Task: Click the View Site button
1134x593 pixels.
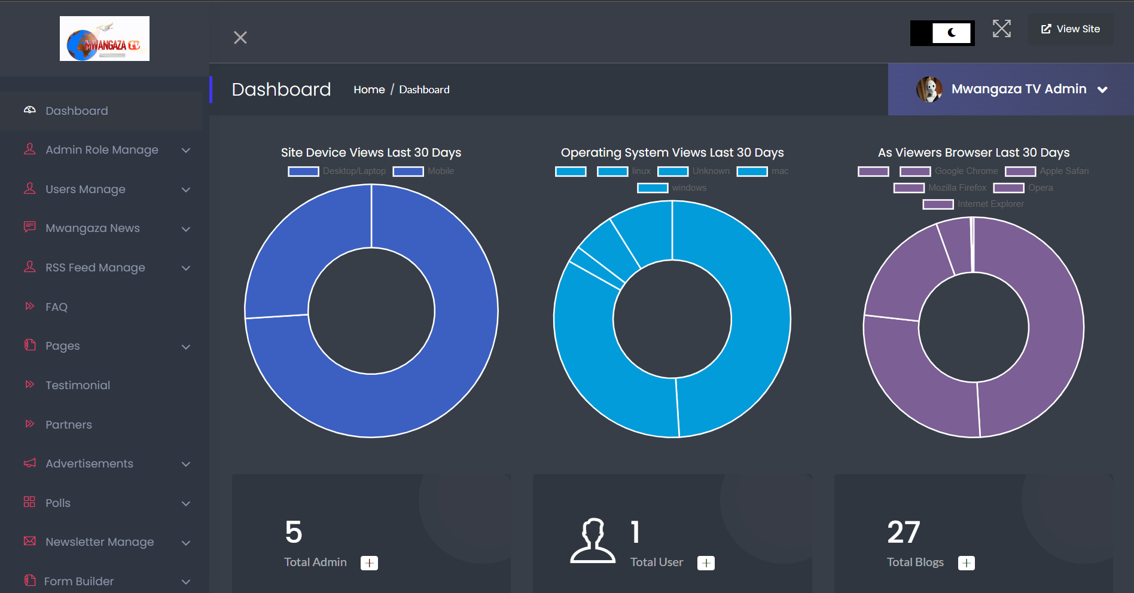Action: [x=1071, y=29]
